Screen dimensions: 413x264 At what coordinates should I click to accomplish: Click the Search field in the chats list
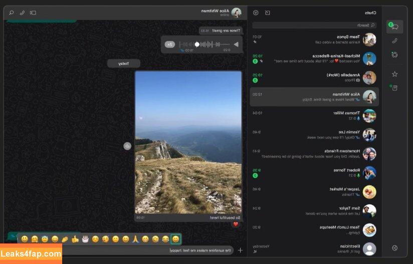(x=314, y=25)
